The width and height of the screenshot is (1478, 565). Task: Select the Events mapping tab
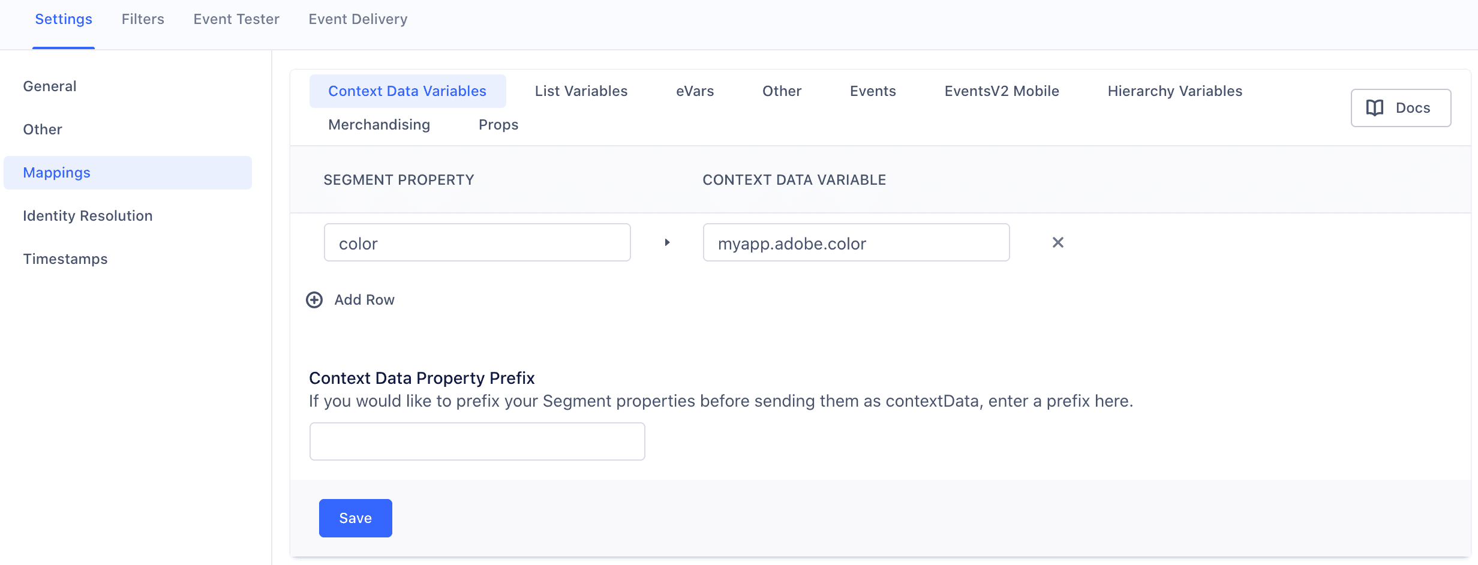(x=873, y=91)
